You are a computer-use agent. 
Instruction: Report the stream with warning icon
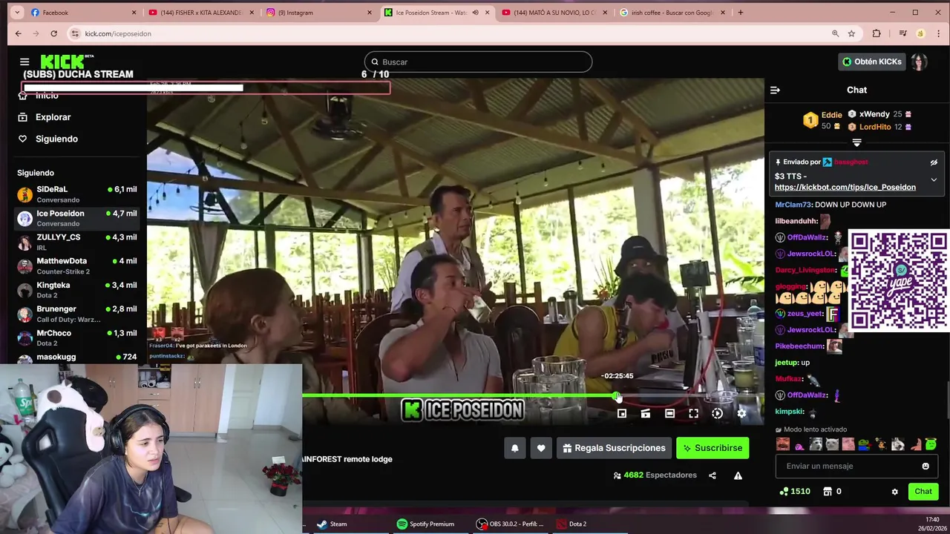[x=738, y=475]
